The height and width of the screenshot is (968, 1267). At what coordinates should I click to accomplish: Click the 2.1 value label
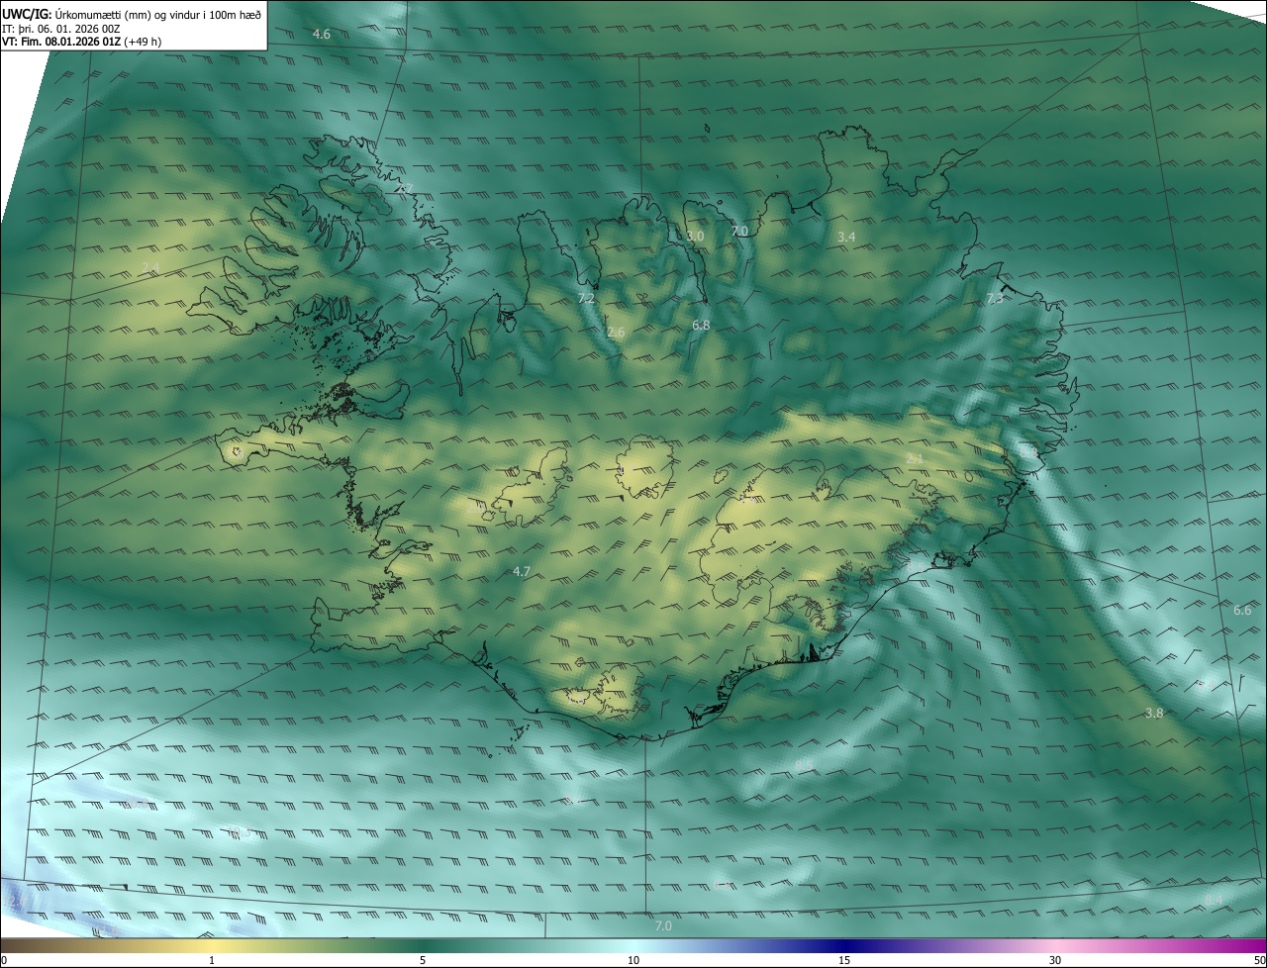(915, 458)
